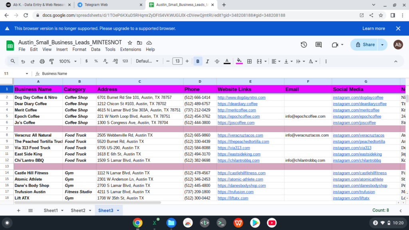This screenshot has width=409, height=230.
Task: Open the File menu
Action: (x=22, y=49)
